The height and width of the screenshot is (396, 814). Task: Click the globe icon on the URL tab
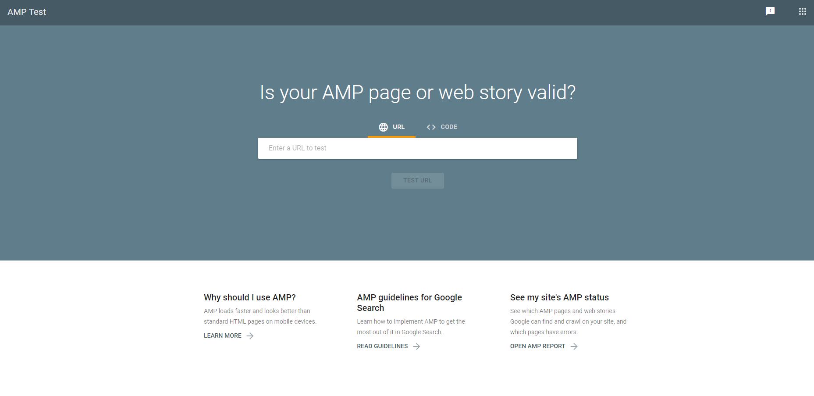point(383,127)
